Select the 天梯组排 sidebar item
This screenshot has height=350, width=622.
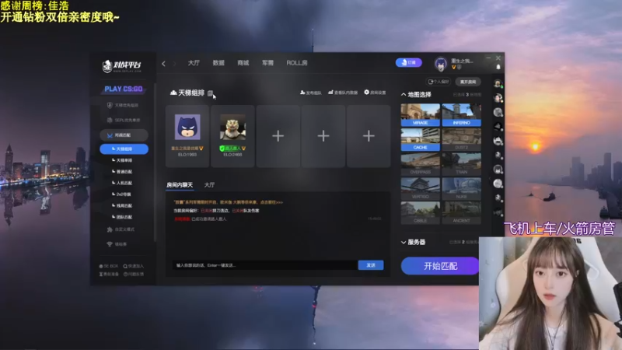point(124,149)
